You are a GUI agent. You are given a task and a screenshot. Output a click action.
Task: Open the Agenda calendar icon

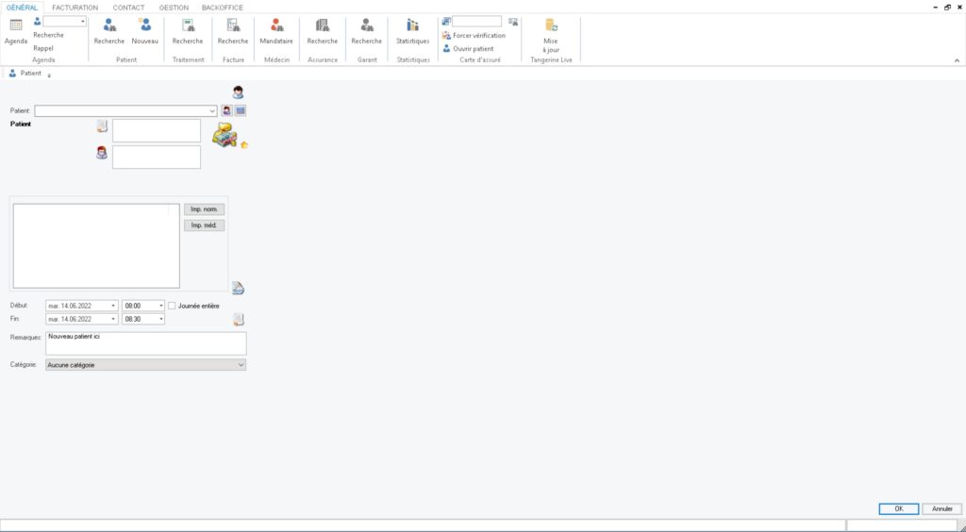16,27
